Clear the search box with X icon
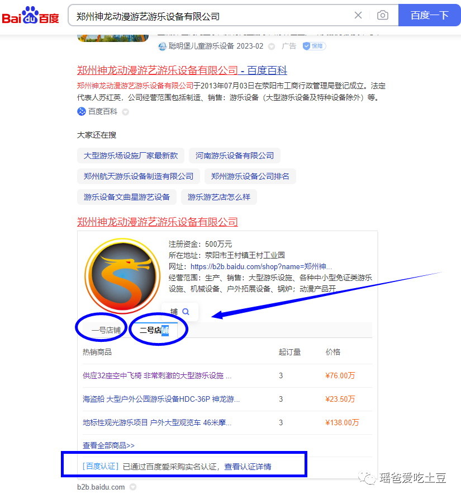Viewport: 461px width, 498px height. click(358, 15)
